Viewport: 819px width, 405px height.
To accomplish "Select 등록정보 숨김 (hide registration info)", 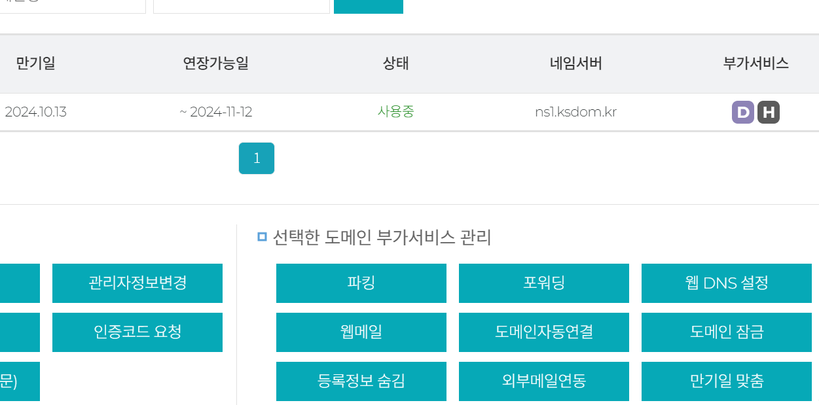I will pyautogui.click(x=361, y=381).
